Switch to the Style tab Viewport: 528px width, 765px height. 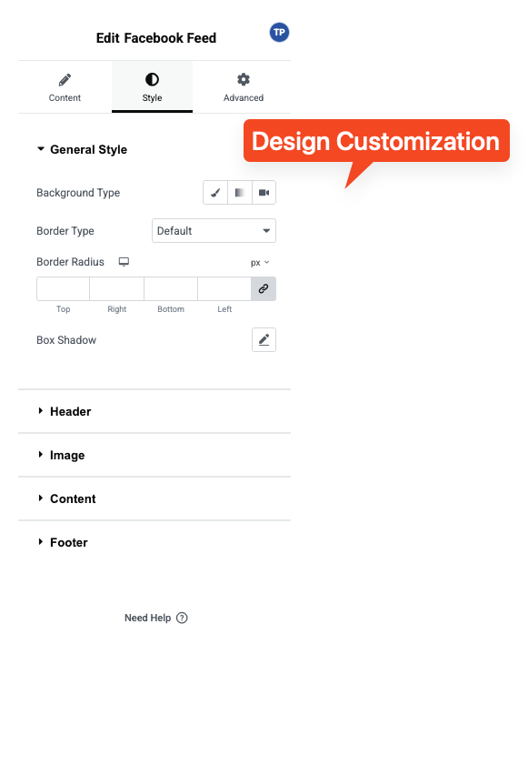152,87
